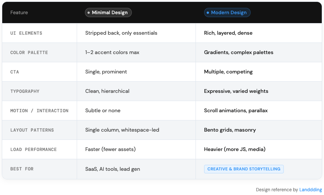Open the Landdding link
Screen dimensions: 324x195
pyautogui.click(x=311, y=190)
